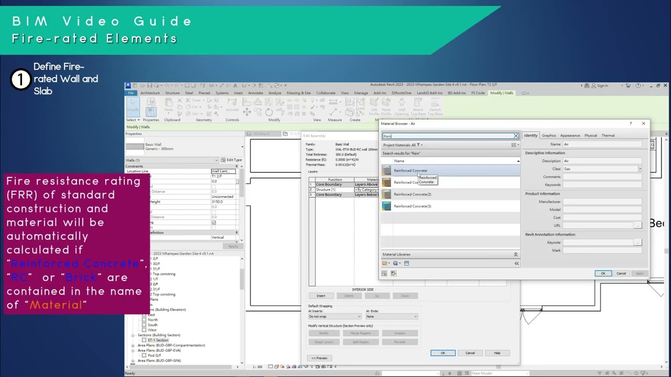Clear the material search box

coord(516,136)
